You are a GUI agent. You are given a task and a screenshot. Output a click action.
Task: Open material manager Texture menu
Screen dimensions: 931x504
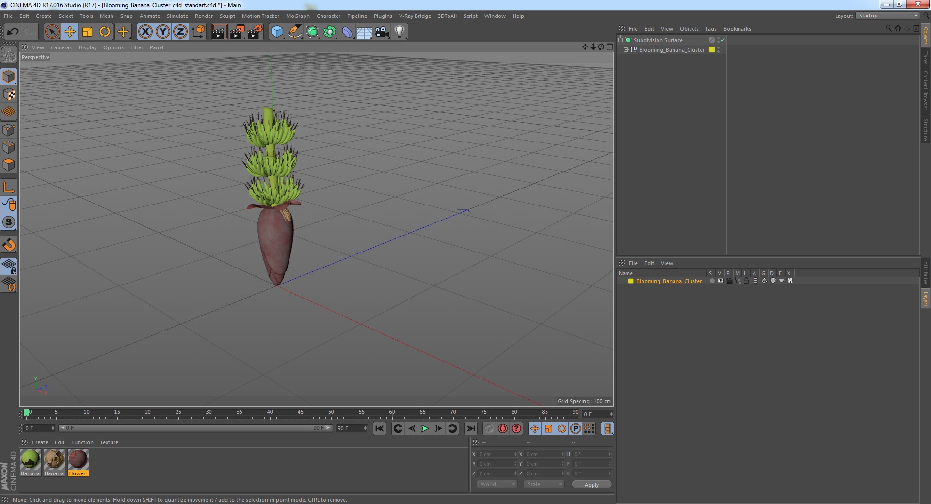pos(109,442)
